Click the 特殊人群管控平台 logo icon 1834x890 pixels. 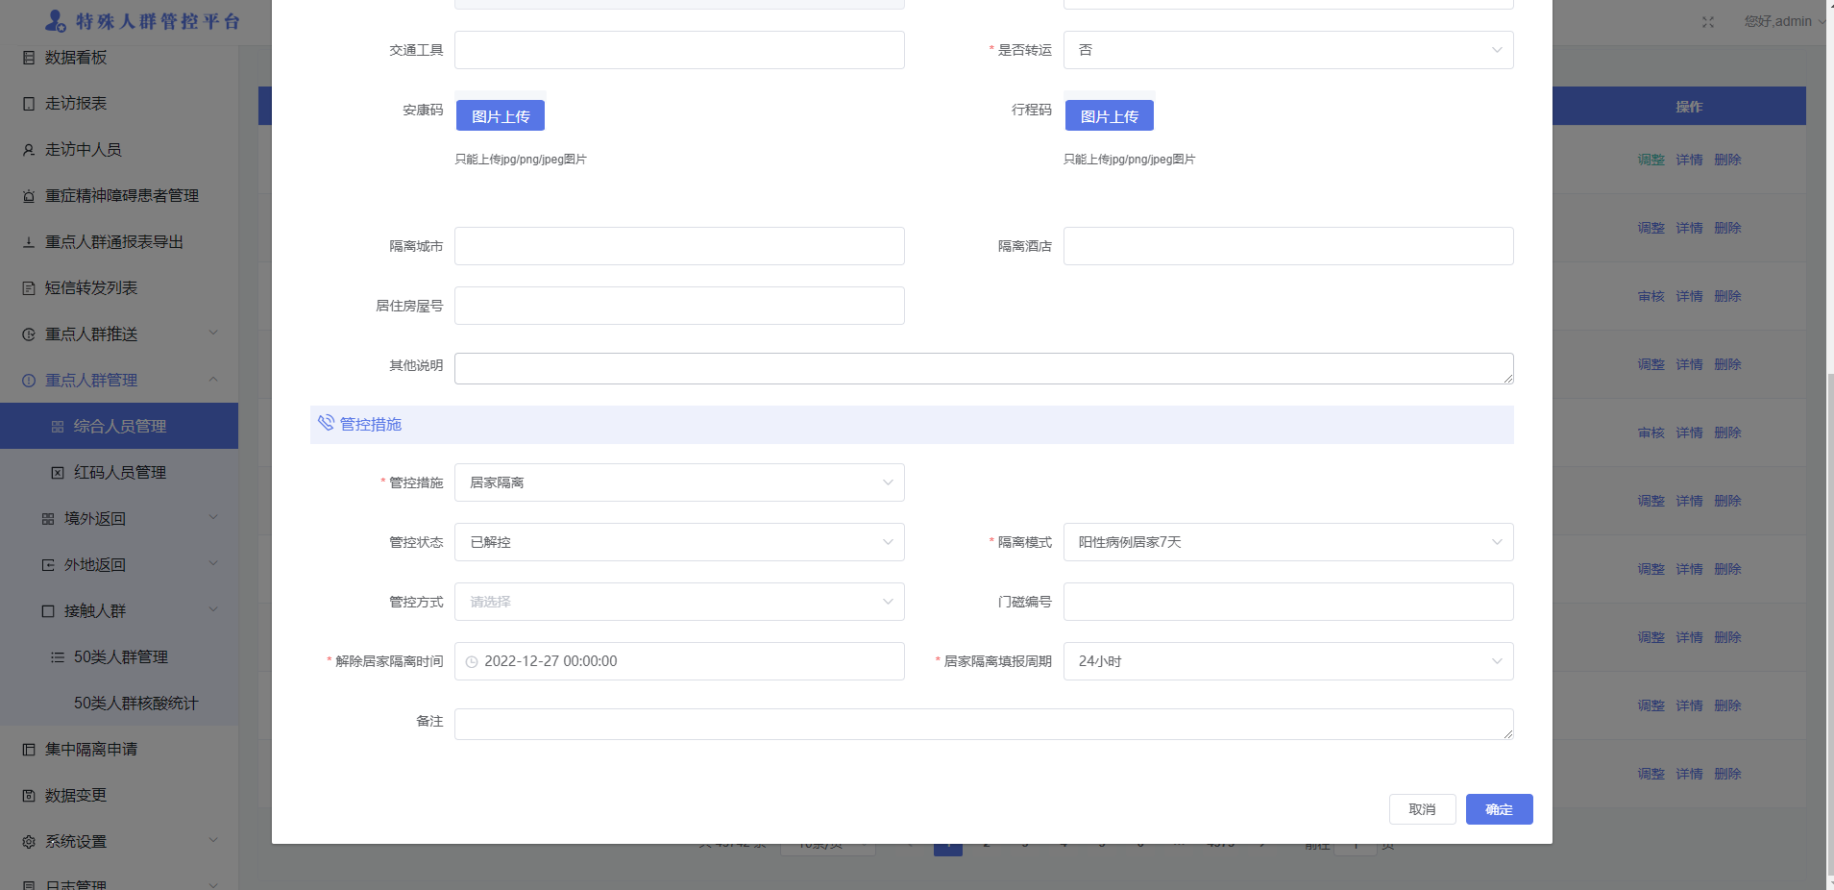(56, 20)
